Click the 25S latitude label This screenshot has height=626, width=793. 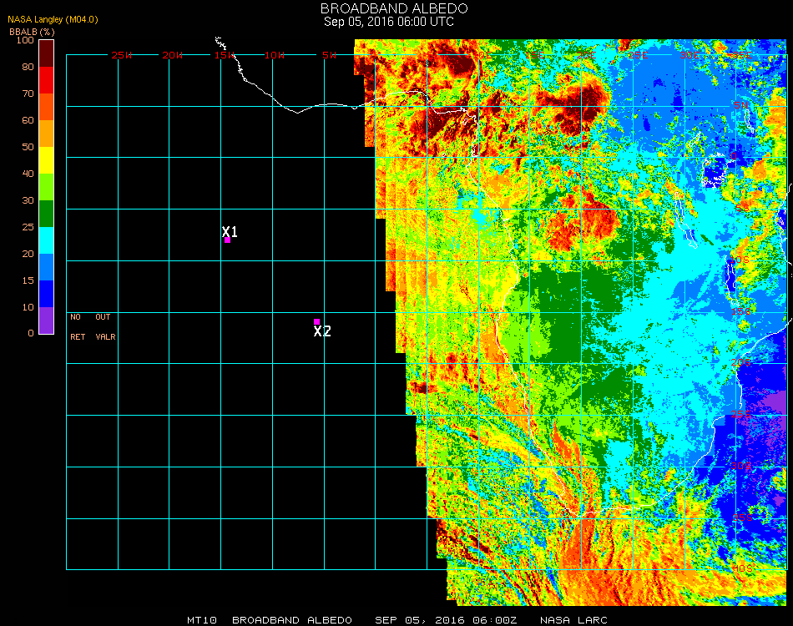click(742, 415)
